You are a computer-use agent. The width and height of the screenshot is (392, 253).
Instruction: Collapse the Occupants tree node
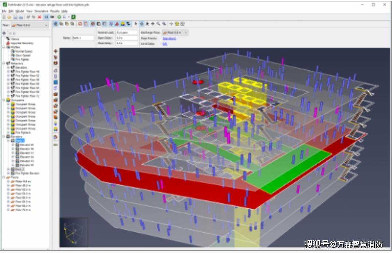click(x=4, y=100)
